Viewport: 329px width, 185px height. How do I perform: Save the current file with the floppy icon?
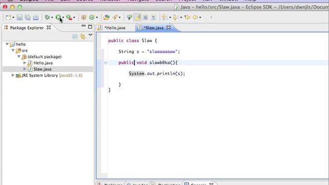point(20,17)
